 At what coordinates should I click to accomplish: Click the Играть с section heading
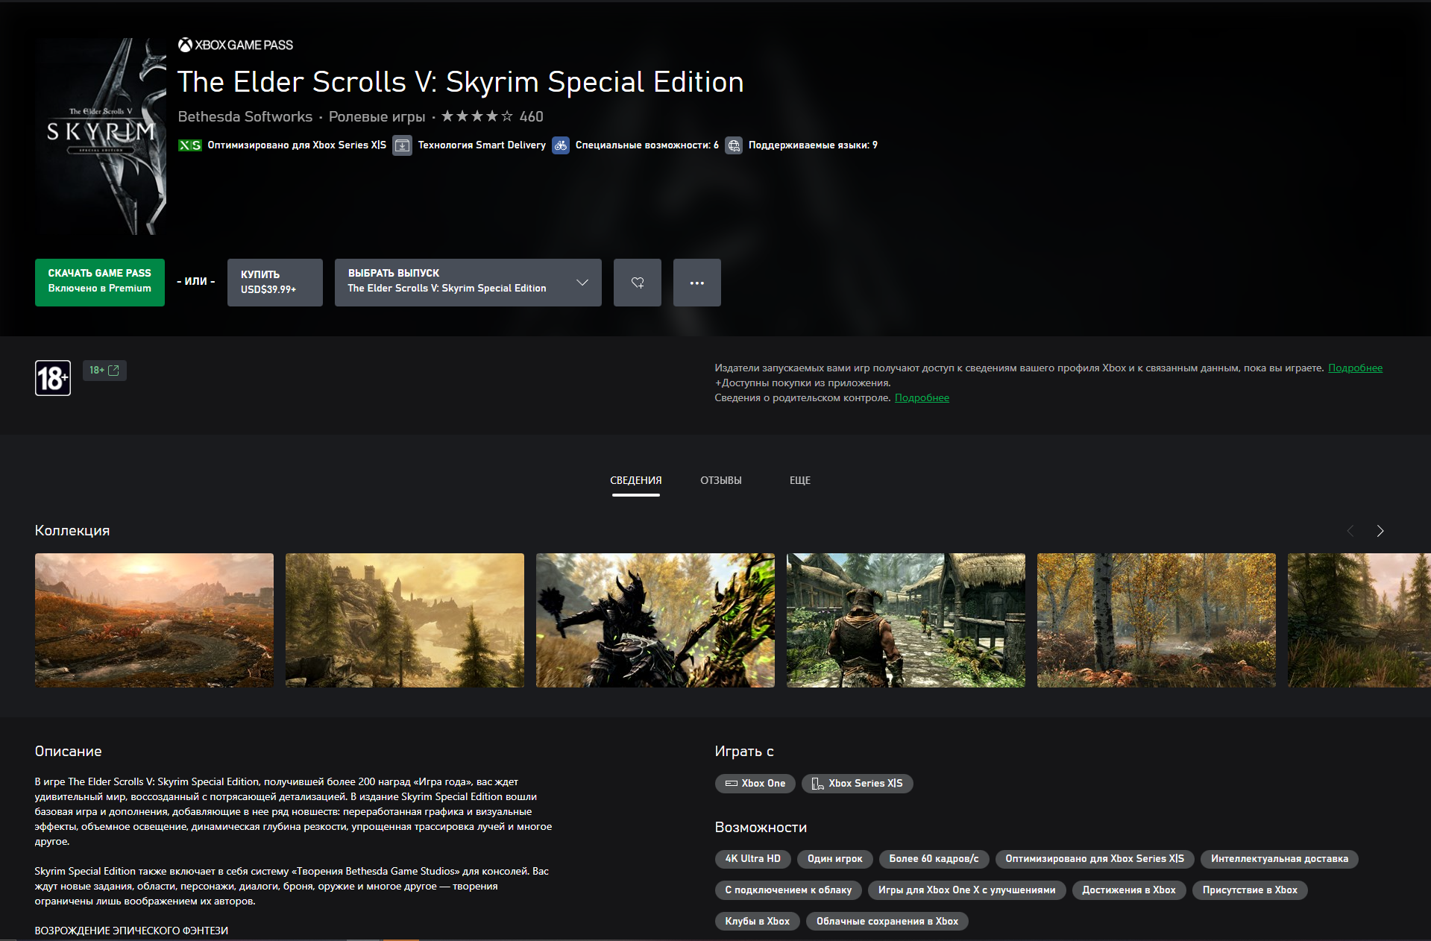[x=744, y=752]
